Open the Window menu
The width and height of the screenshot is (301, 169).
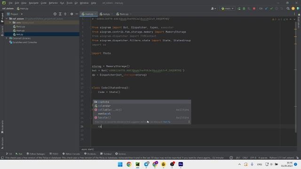point(84,3)
